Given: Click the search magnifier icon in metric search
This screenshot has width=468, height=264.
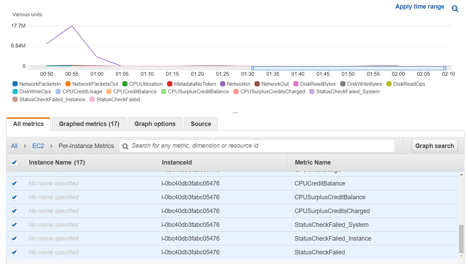Looking at the screenshot, I should (x=125, y=146).
